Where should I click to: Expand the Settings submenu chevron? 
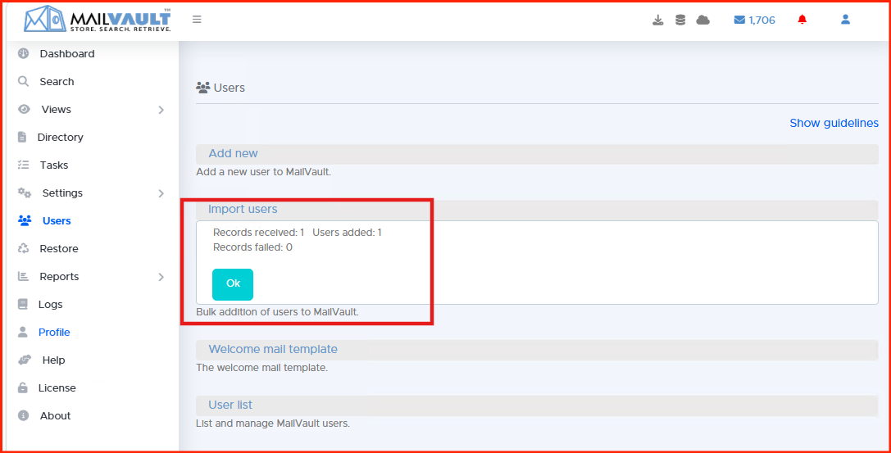point(161,193)
